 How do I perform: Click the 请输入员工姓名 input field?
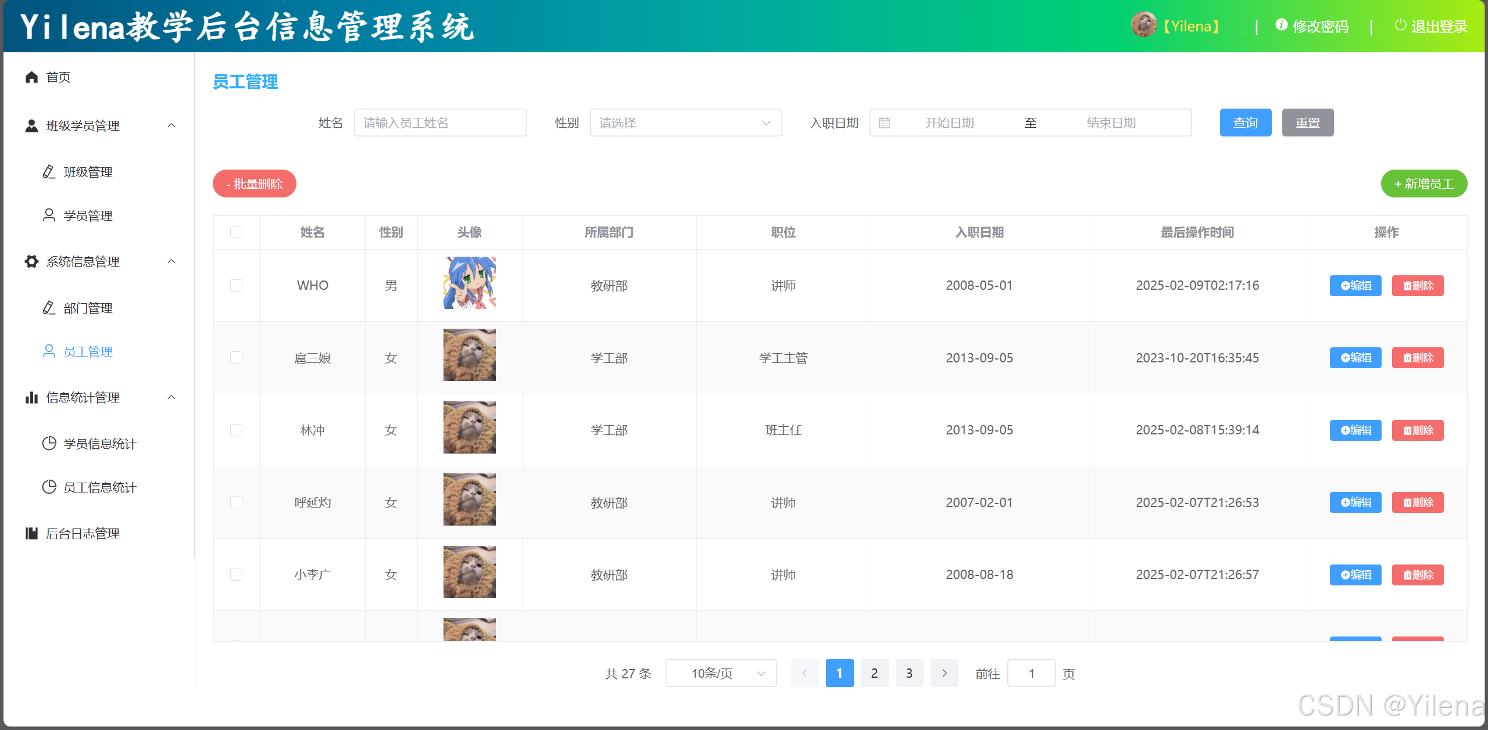(x=440, y=123)
